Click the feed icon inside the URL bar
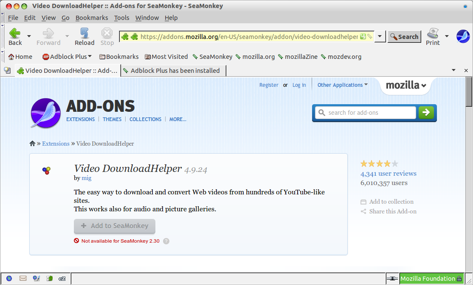The image size is (473, 285). (x=363, y=37)
